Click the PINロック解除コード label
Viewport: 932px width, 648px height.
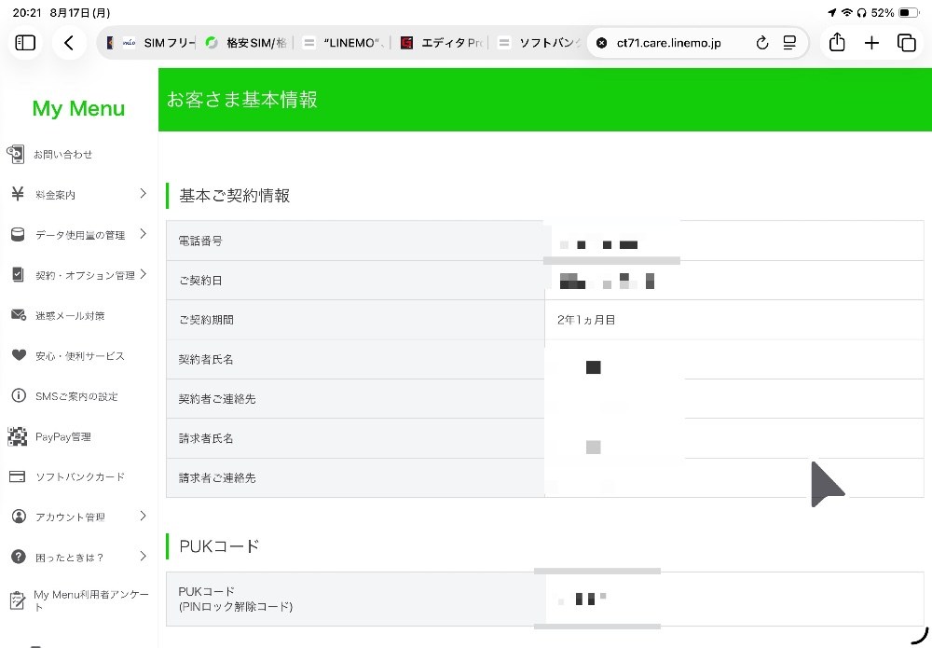(x=236, y=607)
